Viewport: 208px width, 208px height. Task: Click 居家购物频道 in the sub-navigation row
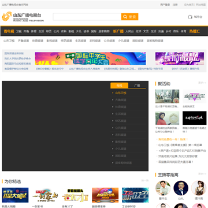pyautogui.click(x=155, y=40)
